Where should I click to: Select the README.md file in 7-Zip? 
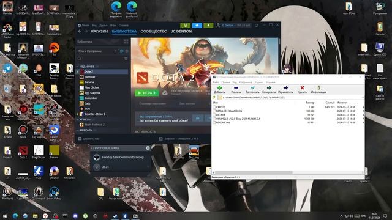coord(223,122)
